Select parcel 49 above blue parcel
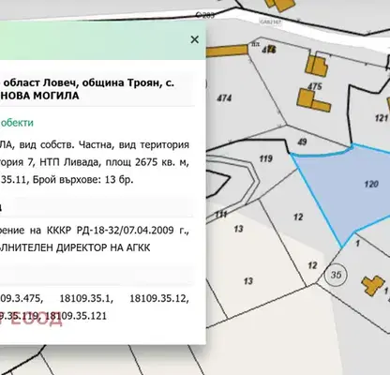 (302, 142)
